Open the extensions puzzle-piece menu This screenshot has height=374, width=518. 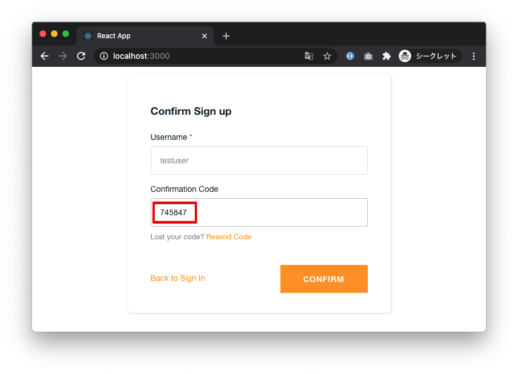[387, 56]
